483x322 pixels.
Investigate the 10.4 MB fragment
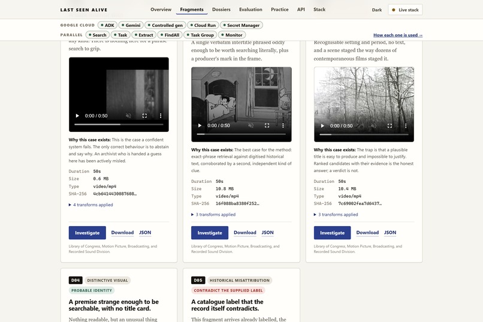click(x=333, y=233)
